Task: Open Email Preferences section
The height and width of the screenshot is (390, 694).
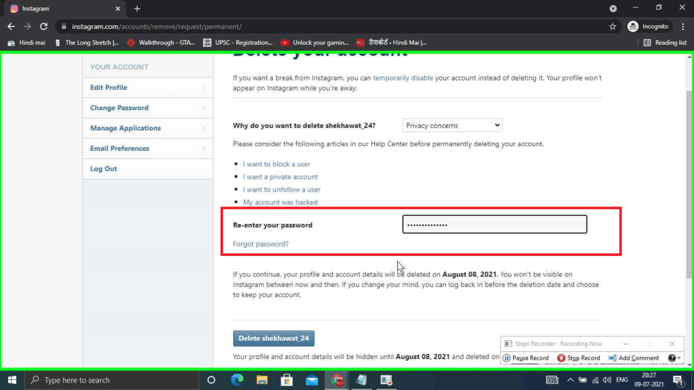Action: (147, 148)
